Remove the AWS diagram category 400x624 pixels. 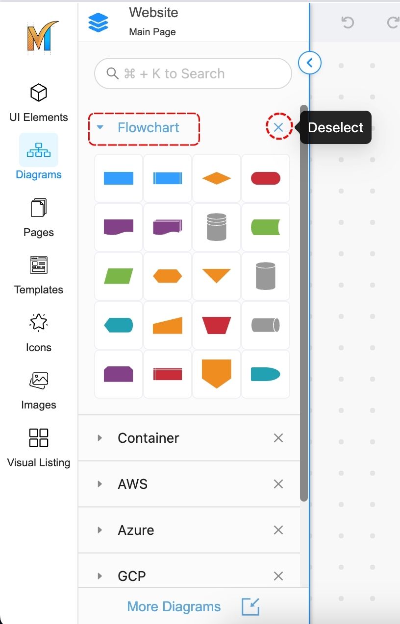point(278,484)
